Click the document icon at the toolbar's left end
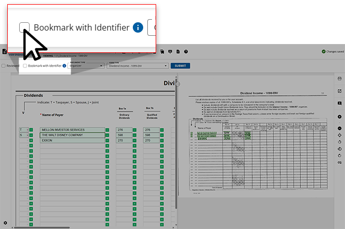The width and height of the screenshot is (345, 229). (4, 51)
